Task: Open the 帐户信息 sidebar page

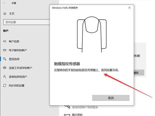Action: point(14,41)
